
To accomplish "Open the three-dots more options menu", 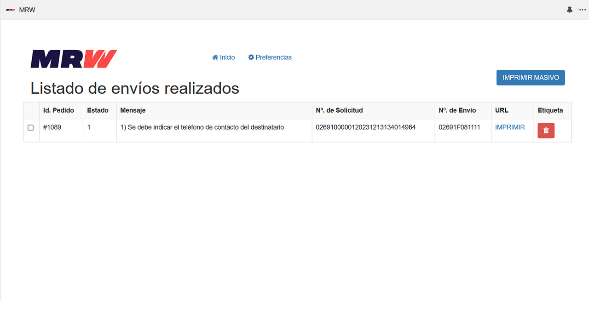I will [583, 10].
